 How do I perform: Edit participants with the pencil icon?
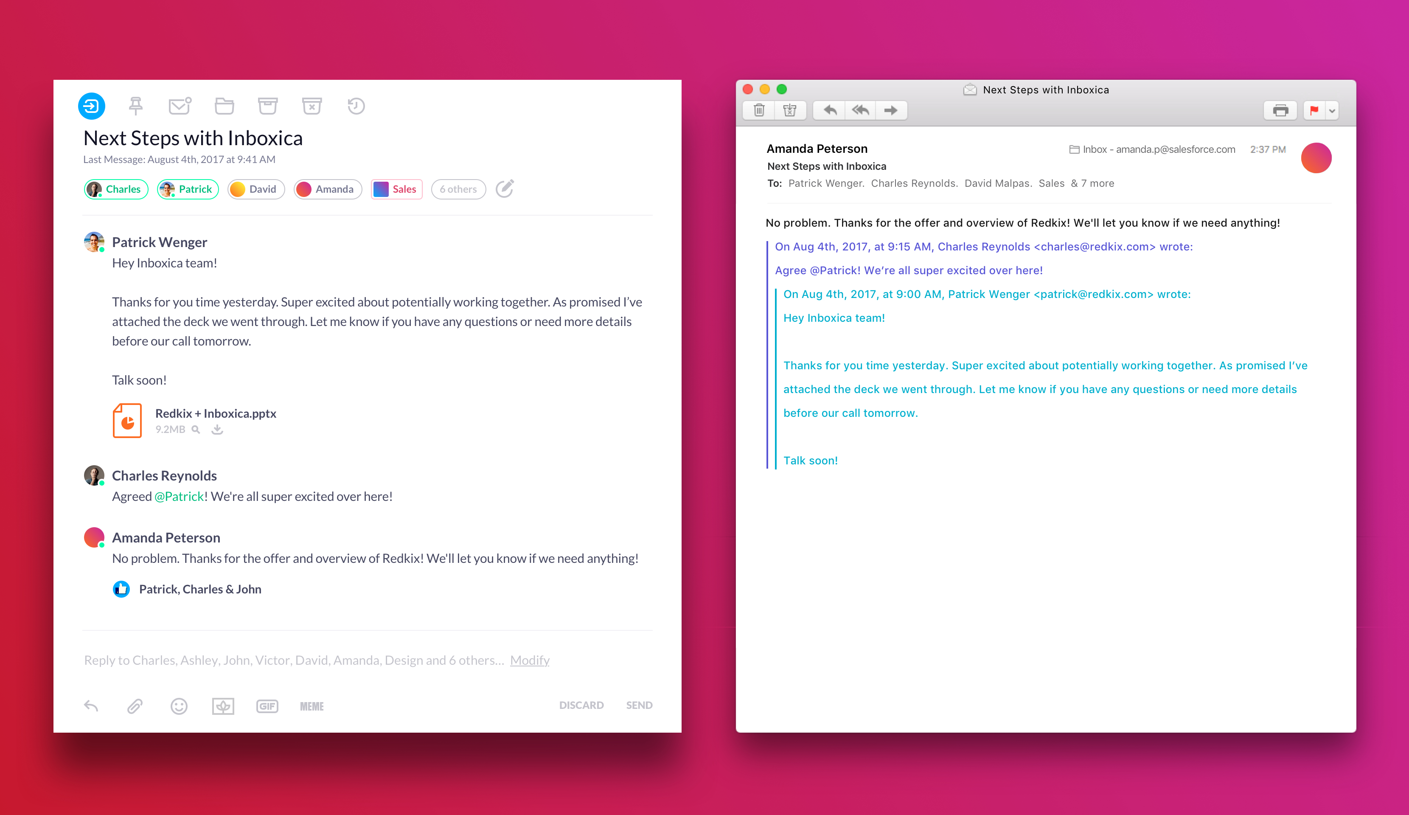tap(505, 188)
